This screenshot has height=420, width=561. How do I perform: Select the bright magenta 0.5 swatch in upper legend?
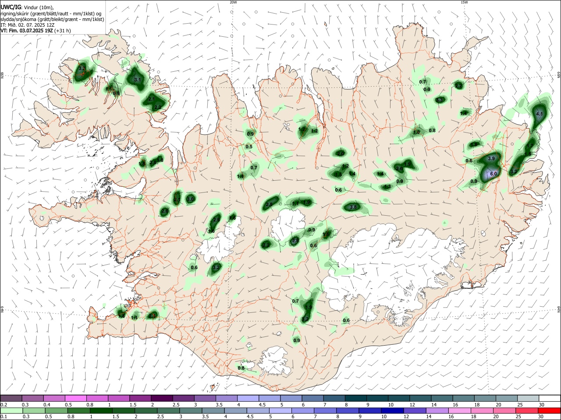[x=75, y=398]
